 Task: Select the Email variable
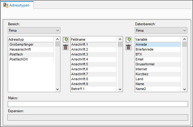pos(158,59)
